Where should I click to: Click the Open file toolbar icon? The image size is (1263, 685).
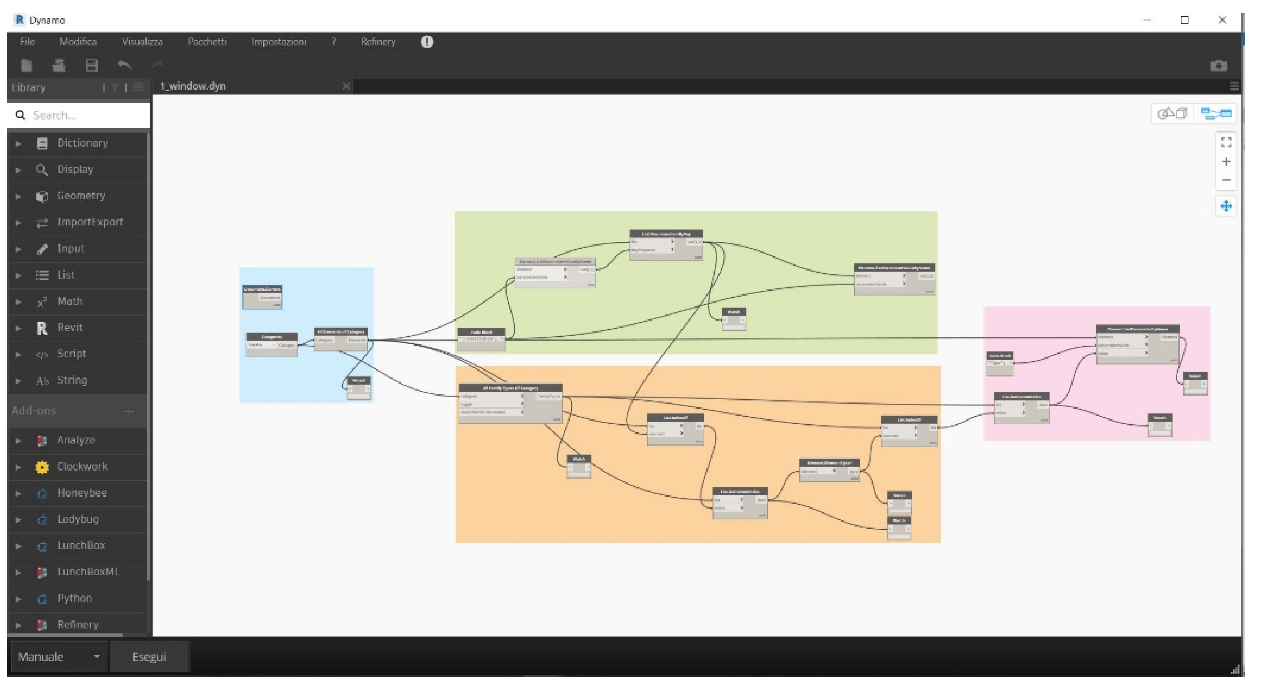(59, 66)
